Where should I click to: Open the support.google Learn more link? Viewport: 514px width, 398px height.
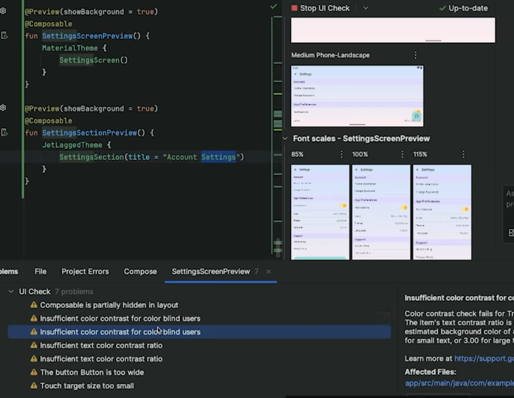484,359
